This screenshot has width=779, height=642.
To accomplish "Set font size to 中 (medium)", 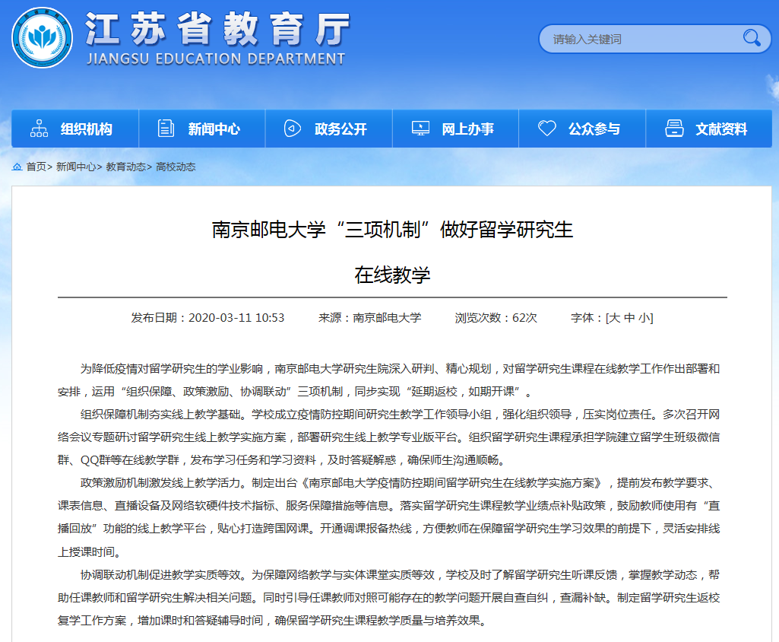I will pos(629,318).
